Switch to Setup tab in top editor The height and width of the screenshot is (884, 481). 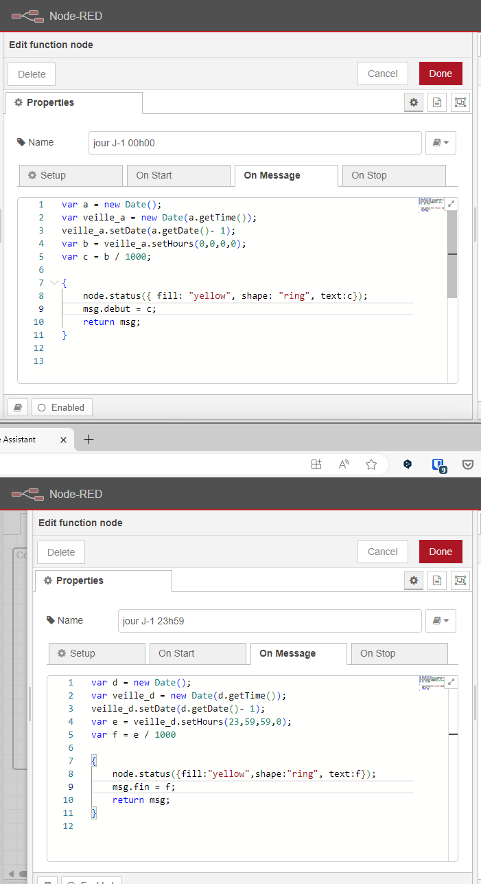point(71,175)
